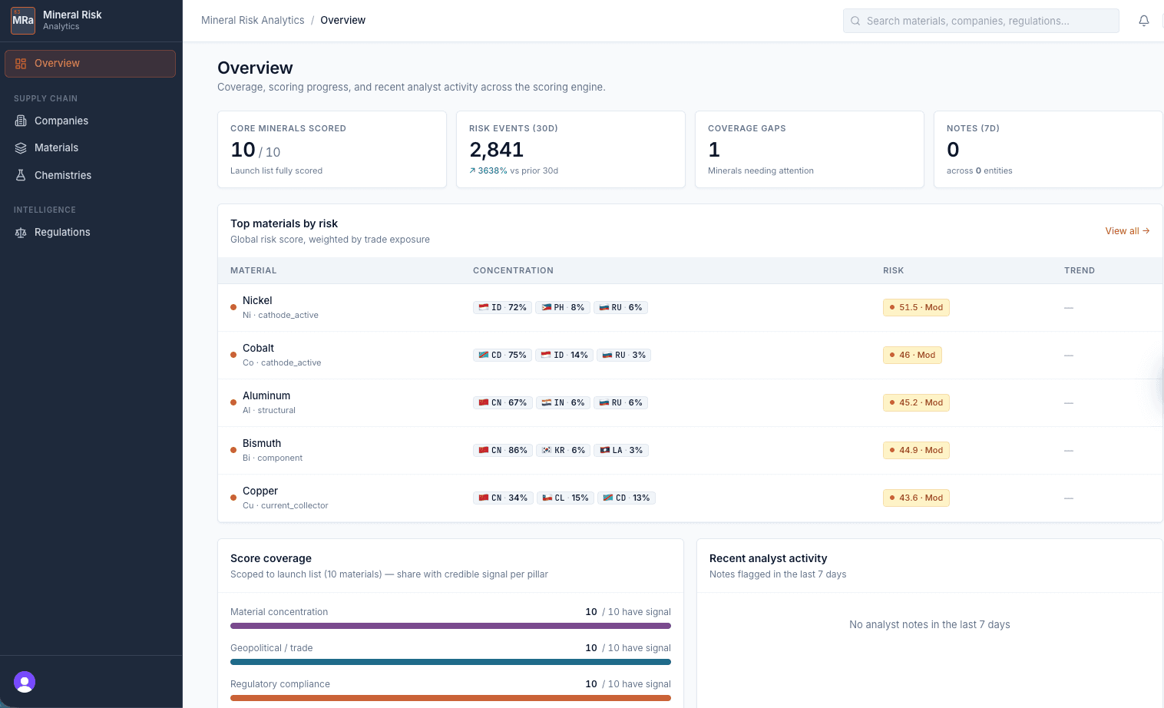Click the Indonesia flag in Nickel row
Image resolution: width=1164 pixels, height=708 pixels.
(484, 307)
